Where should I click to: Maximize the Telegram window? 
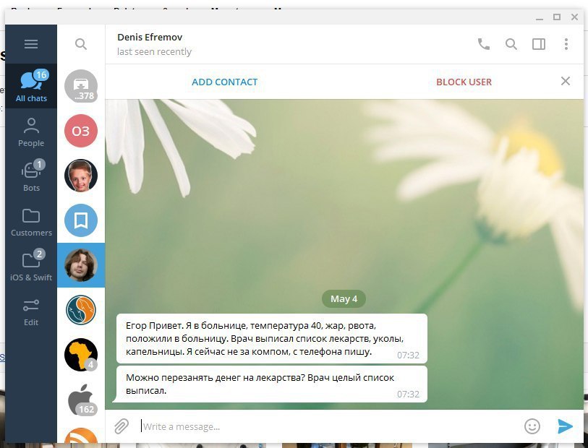557,17
